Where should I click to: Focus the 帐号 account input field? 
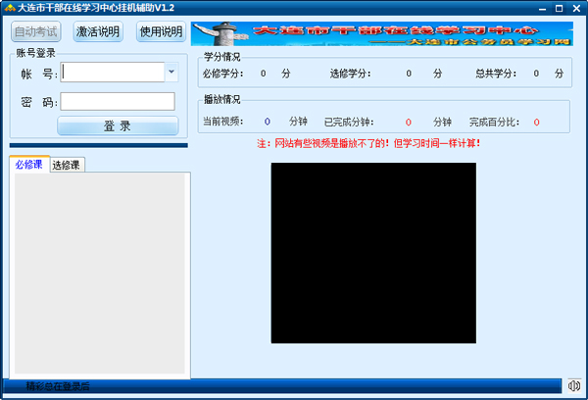click(113, 72)
